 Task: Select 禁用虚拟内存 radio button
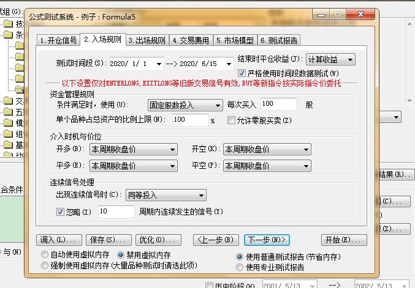pos(120,255)
